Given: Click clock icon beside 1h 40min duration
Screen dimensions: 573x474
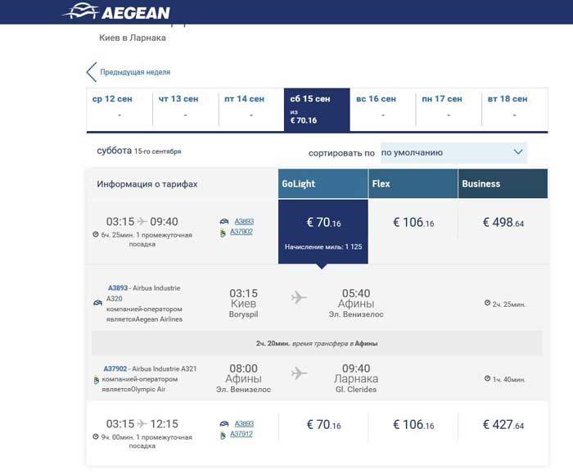Looking at the screenshot, I should point(488,379).
